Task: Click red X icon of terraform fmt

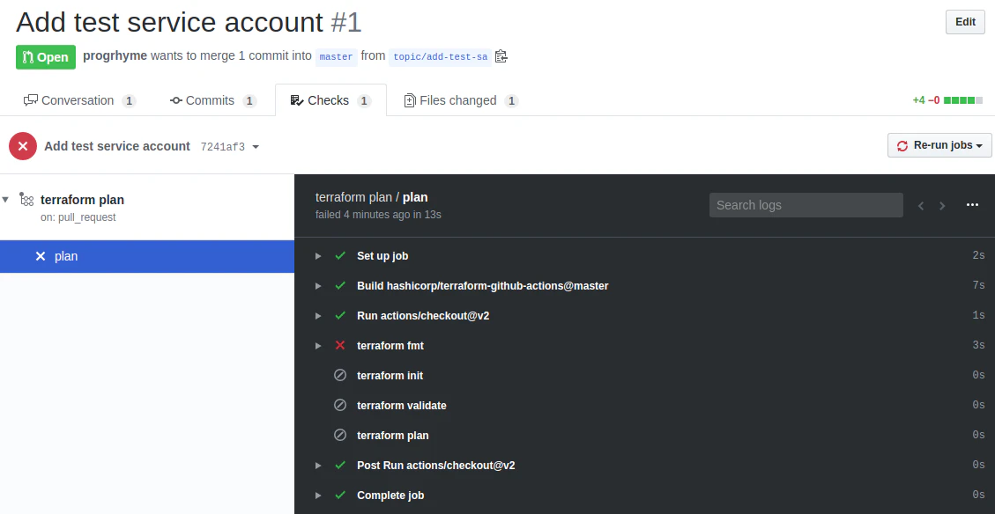Action: pos(340,345)
